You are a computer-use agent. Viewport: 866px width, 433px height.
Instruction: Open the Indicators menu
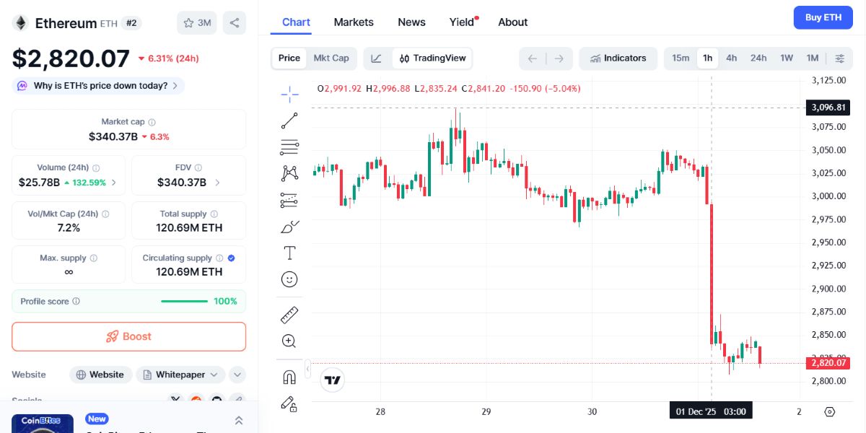[618, 58]
